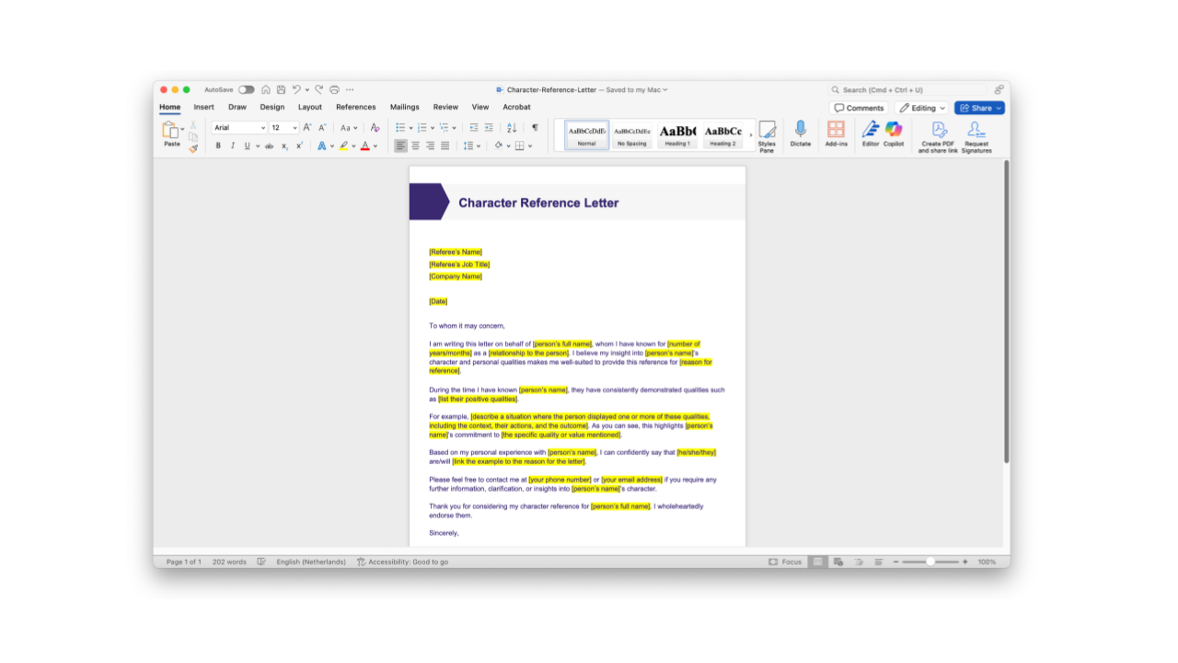This screenshot has height=663, width=1178.
Task: Apply the Text Effects blue A icon
Action: [x=321, y=145]
